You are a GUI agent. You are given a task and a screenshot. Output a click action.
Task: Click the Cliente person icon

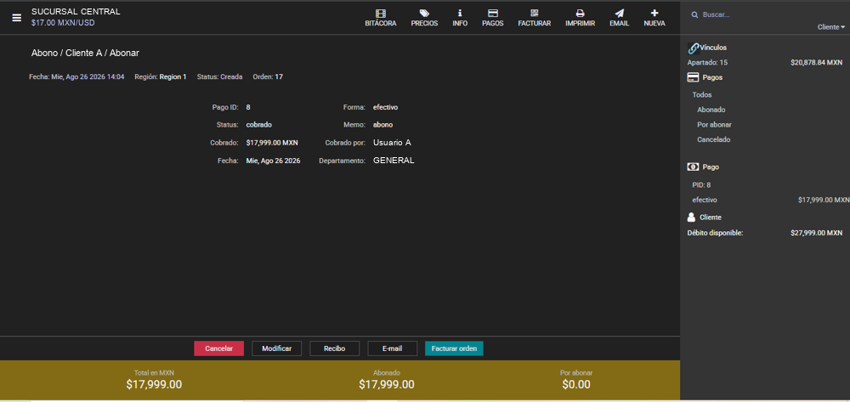(x=691, y=218)
